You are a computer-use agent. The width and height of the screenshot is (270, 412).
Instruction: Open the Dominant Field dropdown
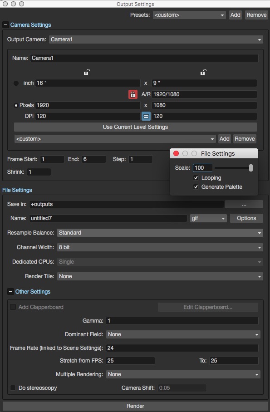click(183, 334)
